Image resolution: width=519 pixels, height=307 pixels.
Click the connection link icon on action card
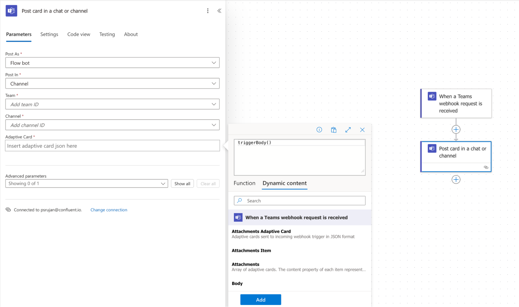tap(486, 167)
